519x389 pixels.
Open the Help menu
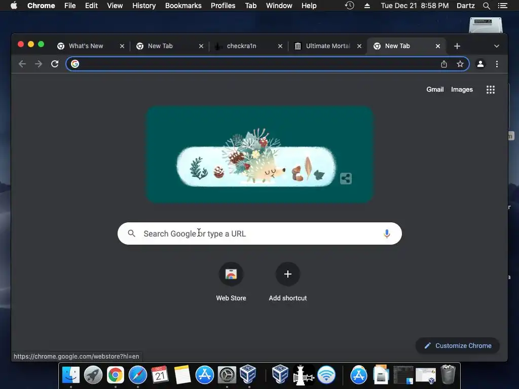pos(309,6)
